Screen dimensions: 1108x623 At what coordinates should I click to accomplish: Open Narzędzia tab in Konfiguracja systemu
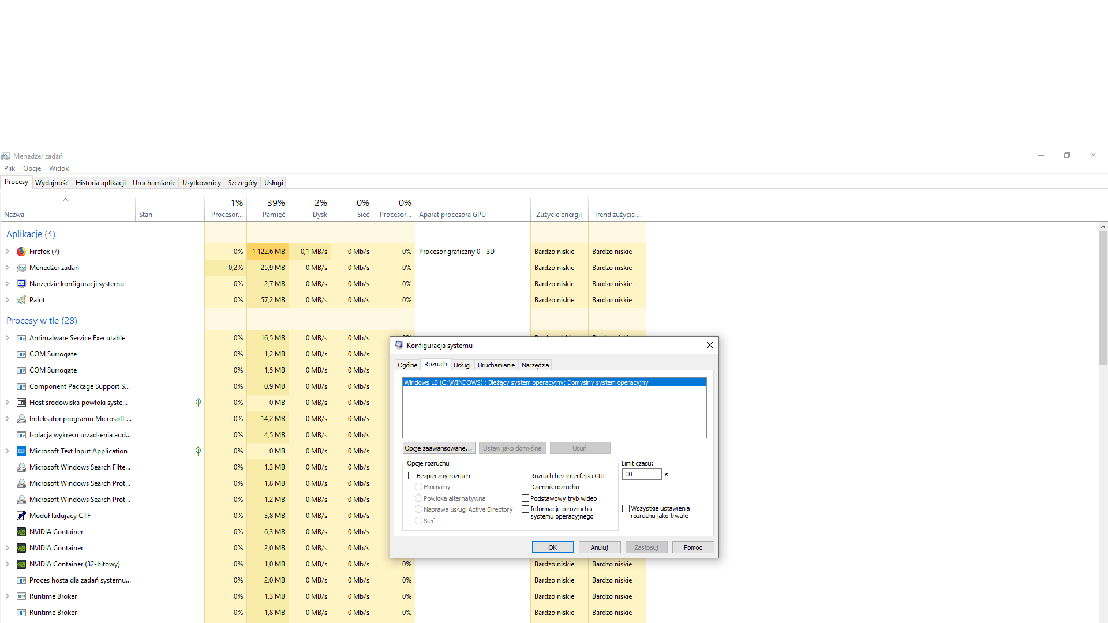pos(535,365)
